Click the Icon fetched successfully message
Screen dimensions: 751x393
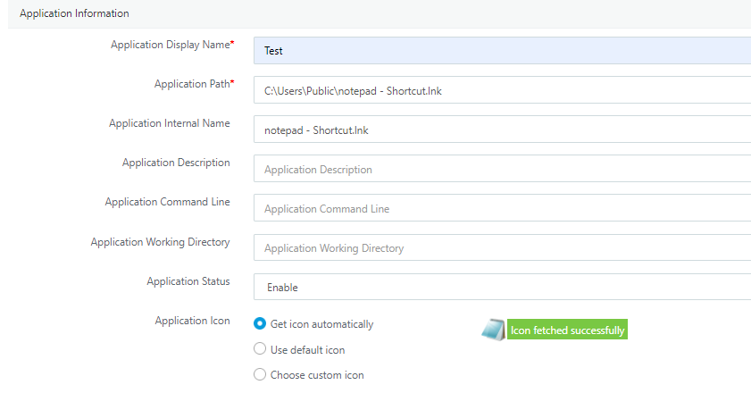pyautogui.click(x=567, y=330)
